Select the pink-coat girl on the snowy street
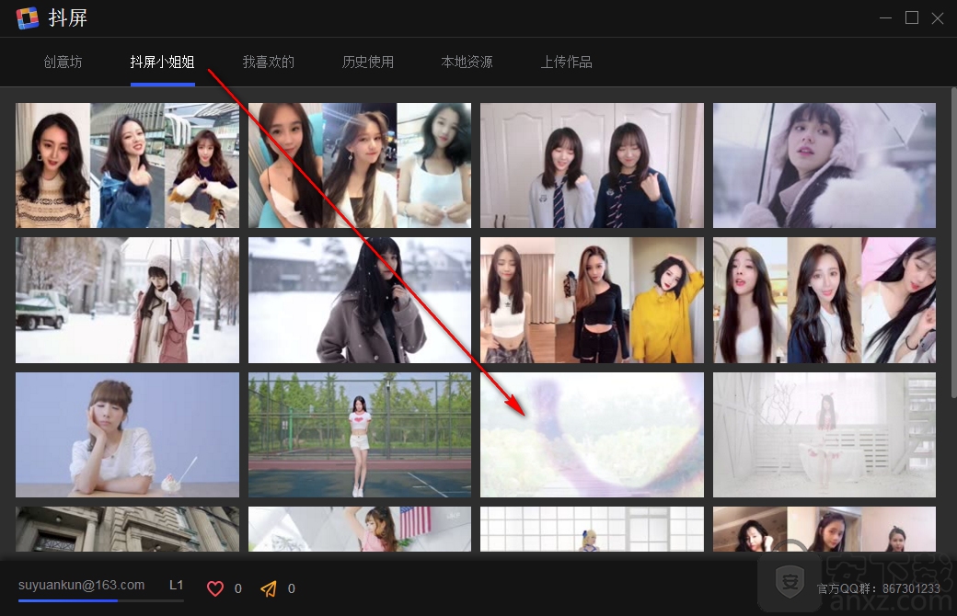 pyautogui.click(x=128, y=300)
